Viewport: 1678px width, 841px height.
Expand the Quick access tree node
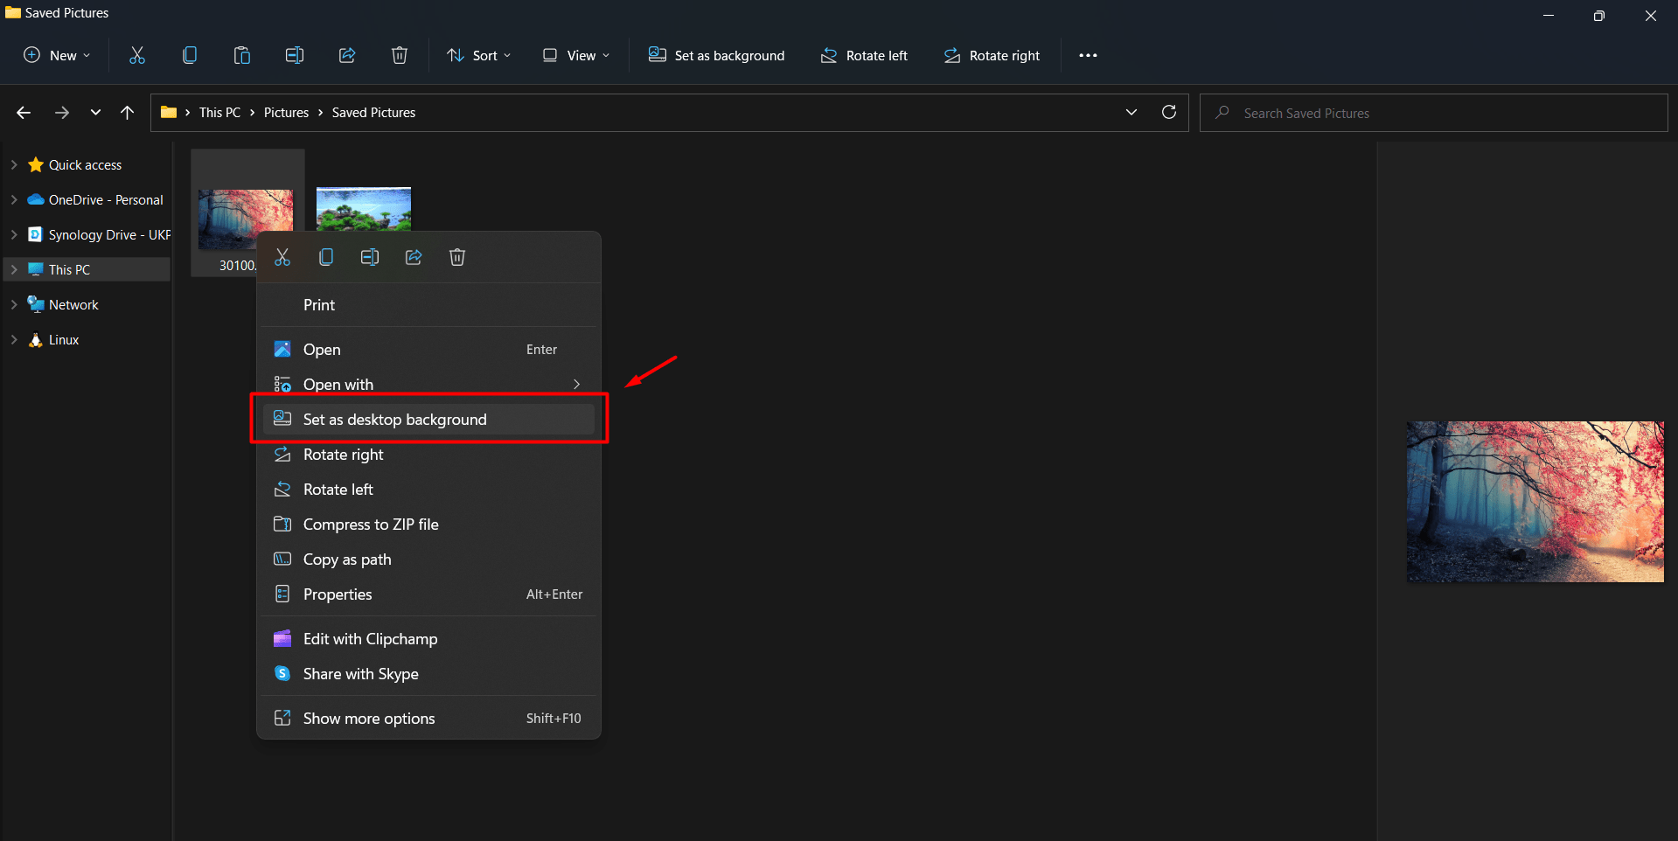[14, 164]
